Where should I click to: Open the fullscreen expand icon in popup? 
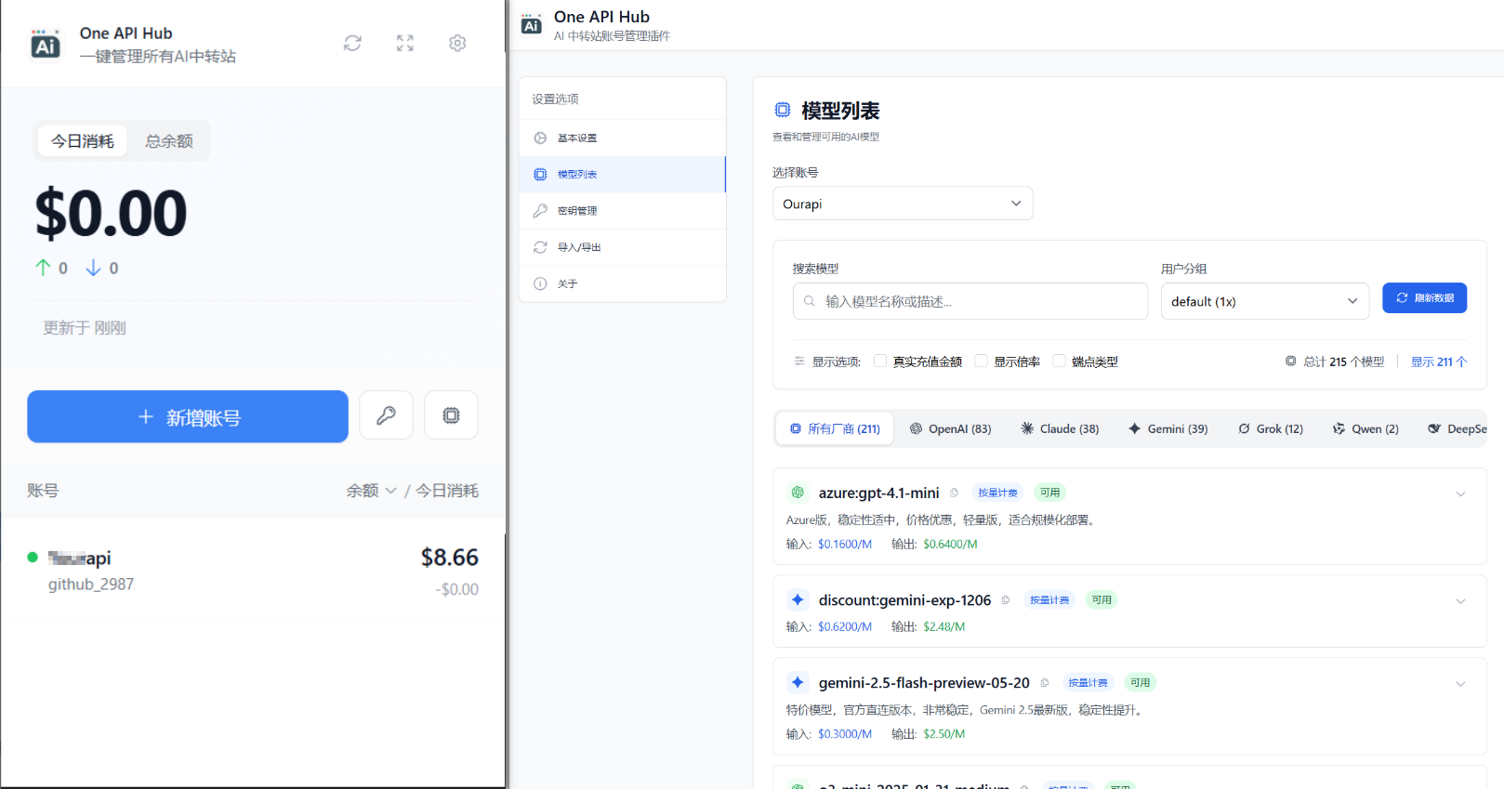(x=405, y=43)
